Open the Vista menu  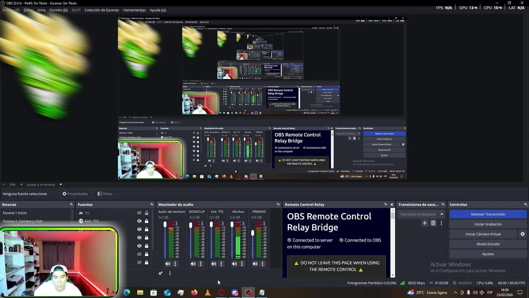[41, 10]
